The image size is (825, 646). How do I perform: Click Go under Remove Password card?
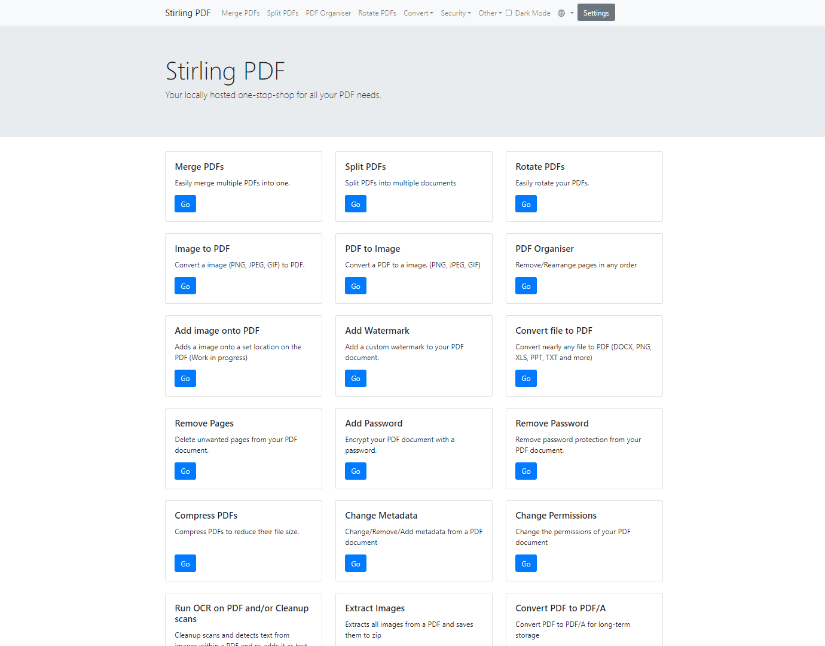pos(526,471)
